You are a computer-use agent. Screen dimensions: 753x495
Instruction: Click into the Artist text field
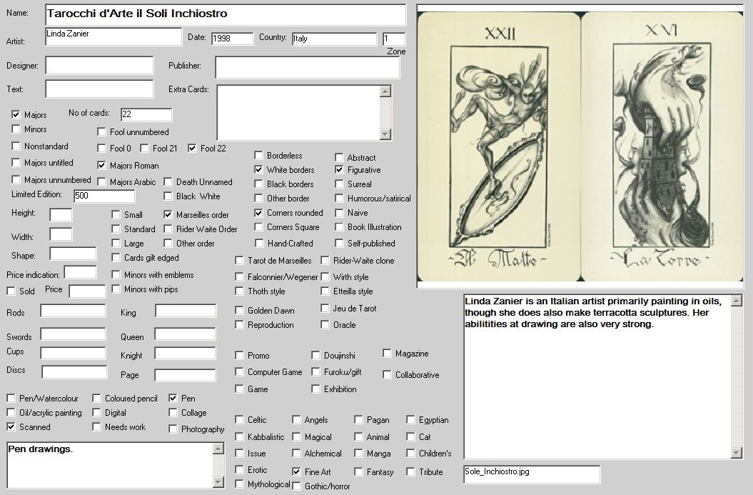(x=113, y=36)
